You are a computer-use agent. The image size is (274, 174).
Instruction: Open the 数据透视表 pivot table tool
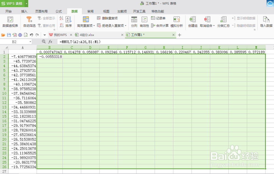10,22
